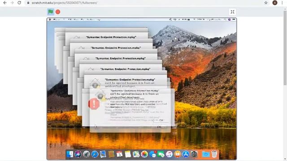Open Finder in the dock
This screenshot has width=287, height=161.
pyautogui.click(x=70, y=154)
